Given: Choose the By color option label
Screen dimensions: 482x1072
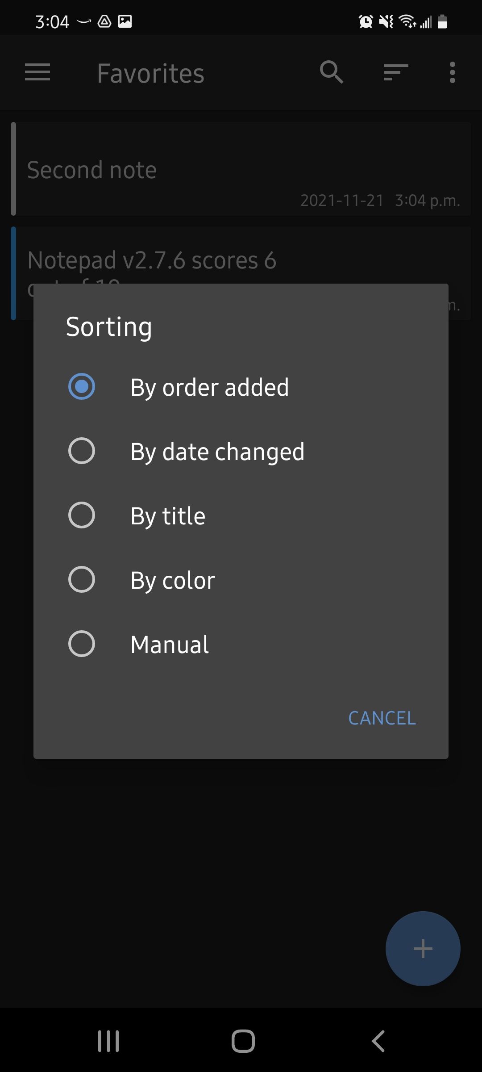Looking at the screenshot, I should 173,580.
